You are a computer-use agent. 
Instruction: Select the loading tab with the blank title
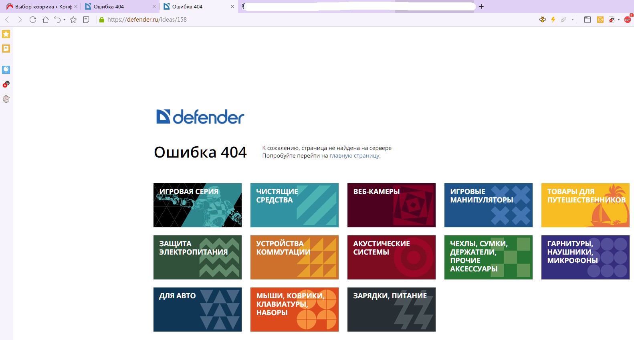point(359,6)
